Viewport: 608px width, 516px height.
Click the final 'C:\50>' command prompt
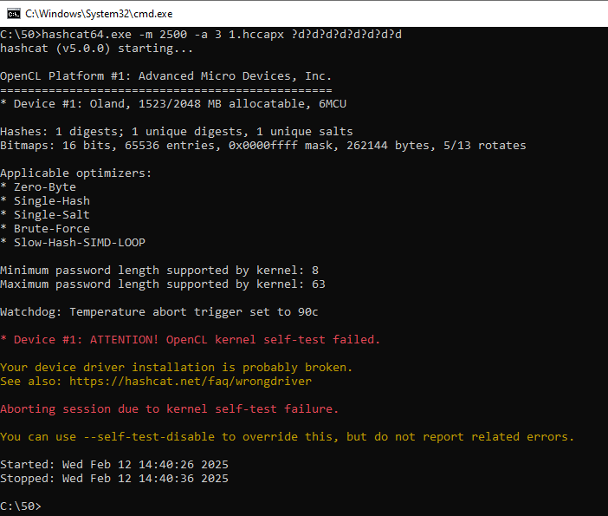[21, 506]
